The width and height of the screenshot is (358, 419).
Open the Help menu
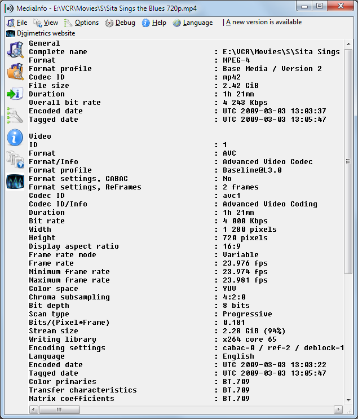pos(154,23)
